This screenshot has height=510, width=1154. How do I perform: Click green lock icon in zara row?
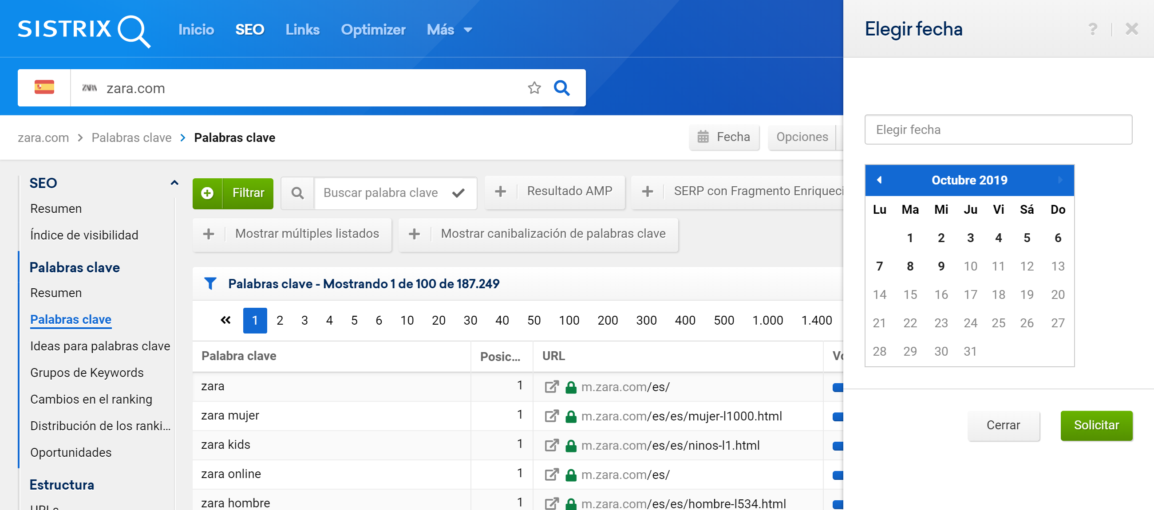pos(571,387)
